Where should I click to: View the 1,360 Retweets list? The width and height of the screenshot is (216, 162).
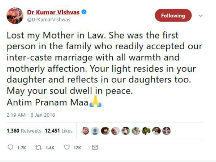[24, 131]
